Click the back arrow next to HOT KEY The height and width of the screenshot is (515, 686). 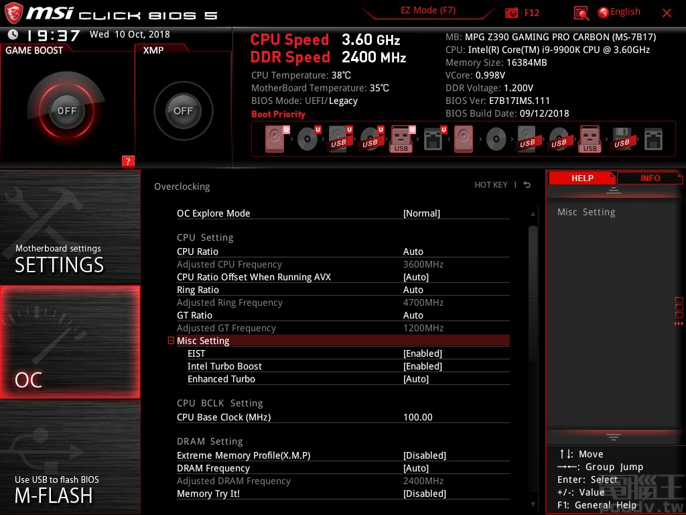tap(527, 185)
